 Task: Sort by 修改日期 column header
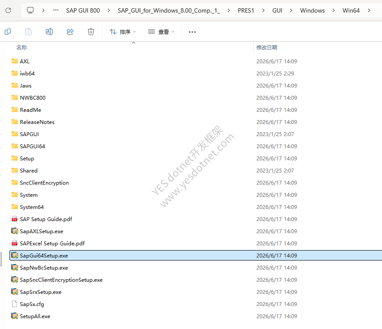pyautogui.click(x=267, y=48)
